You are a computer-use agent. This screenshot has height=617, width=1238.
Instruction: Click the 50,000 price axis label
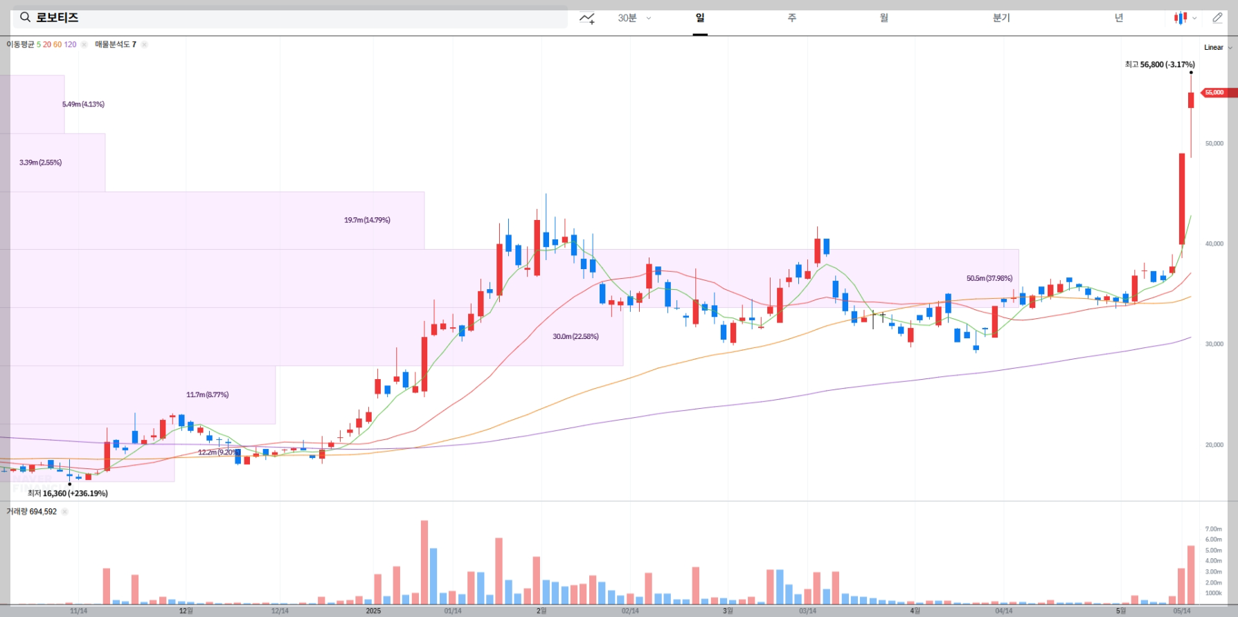[1214, 144]
